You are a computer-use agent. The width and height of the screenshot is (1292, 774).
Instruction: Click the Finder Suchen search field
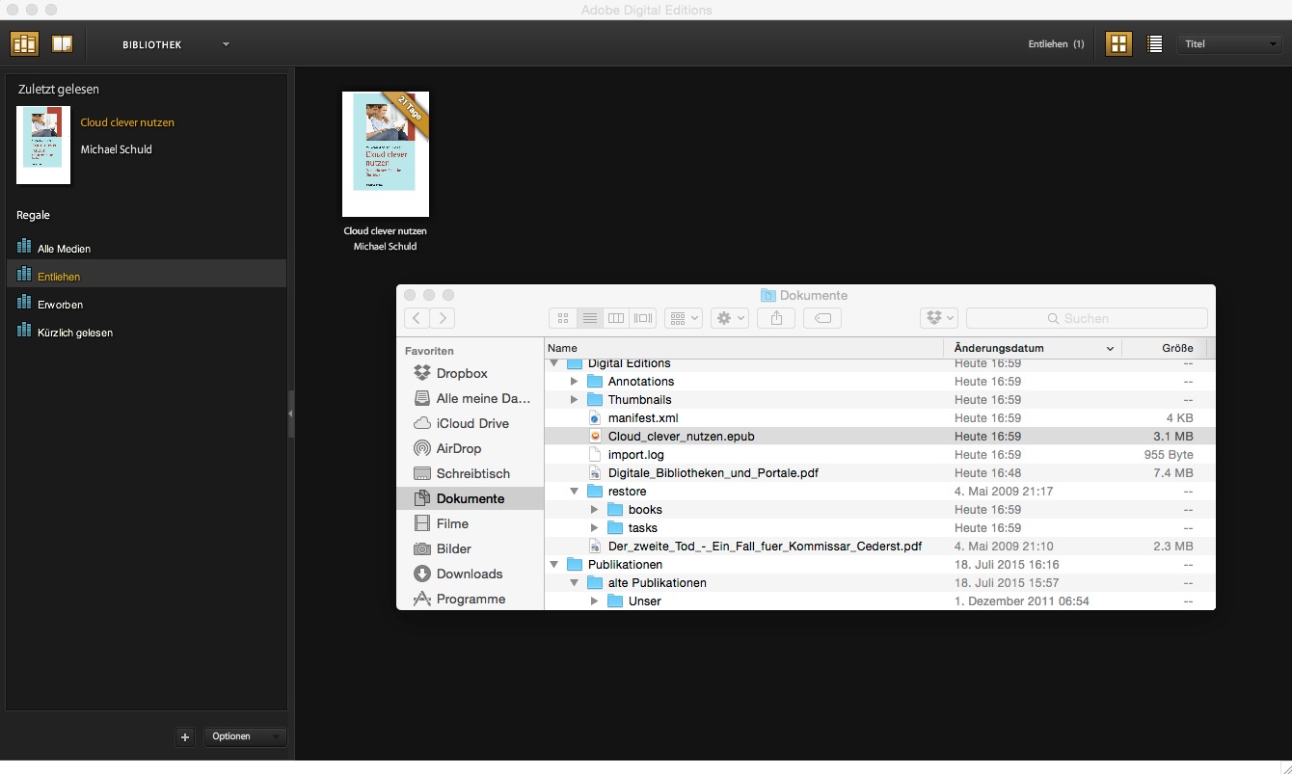(1087, 318)
